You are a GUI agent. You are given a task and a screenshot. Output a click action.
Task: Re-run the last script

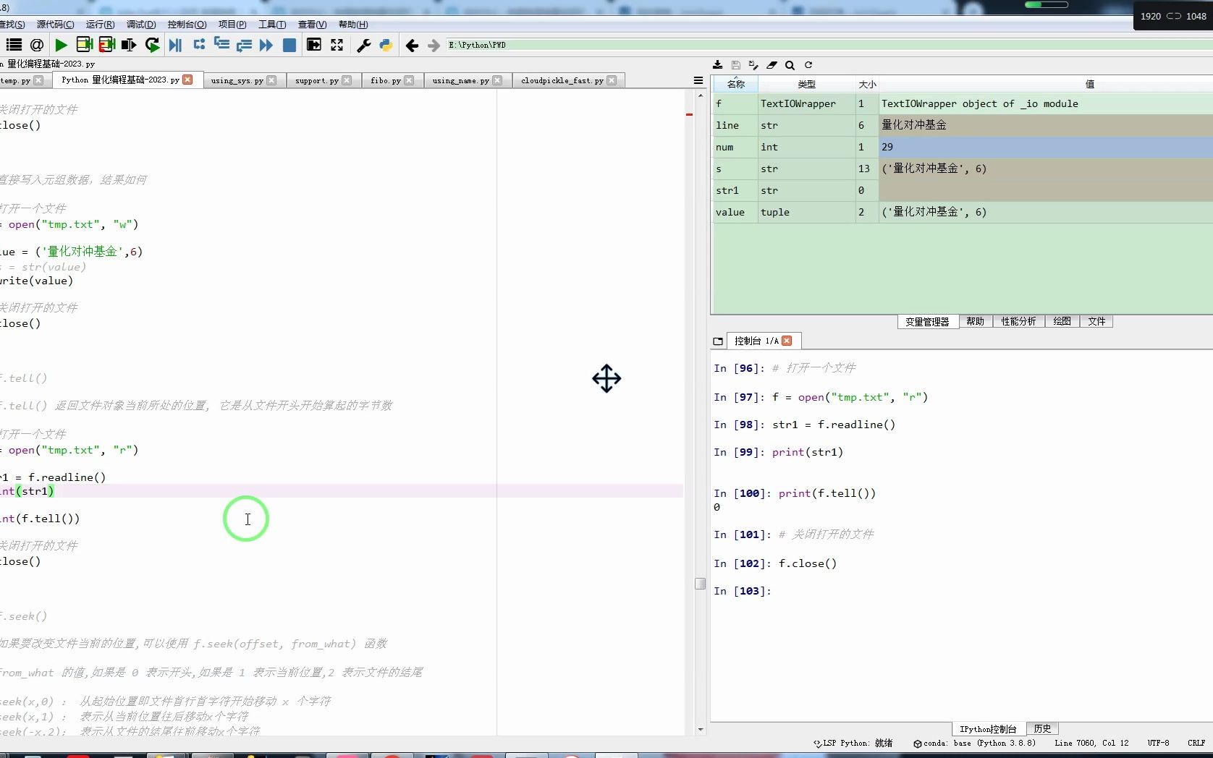coord(152,45)
